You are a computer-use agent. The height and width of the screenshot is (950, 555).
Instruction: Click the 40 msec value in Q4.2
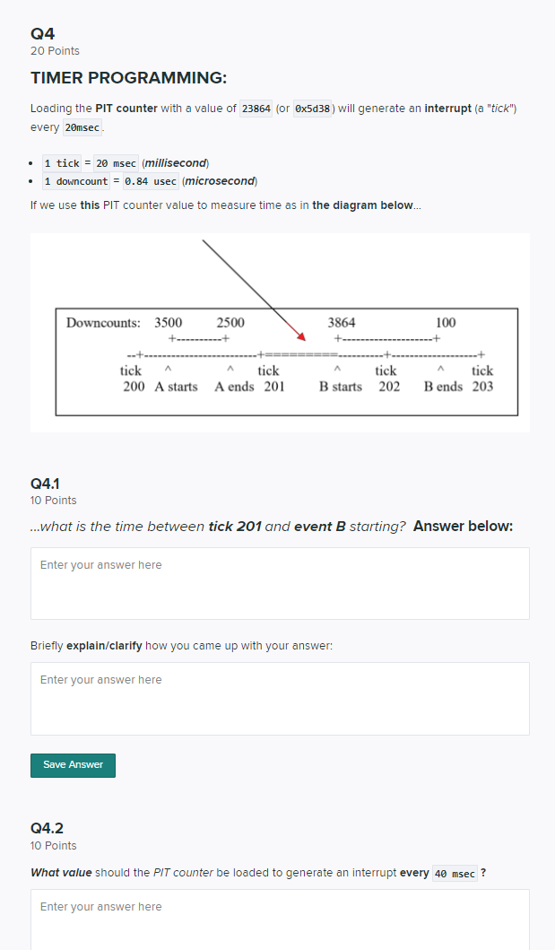point(454,873)
